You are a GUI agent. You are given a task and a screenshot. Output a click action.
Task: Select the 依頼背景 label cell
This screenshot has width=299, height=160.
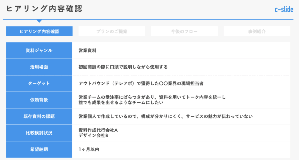point(39,100)
